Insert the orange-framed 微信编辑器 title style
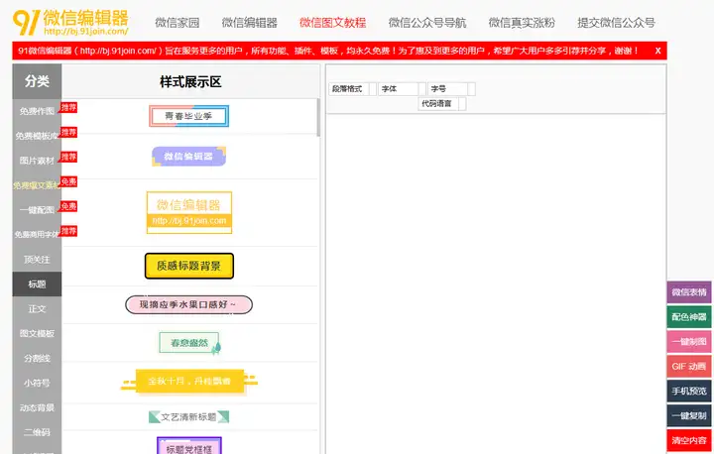 point(189,213)
